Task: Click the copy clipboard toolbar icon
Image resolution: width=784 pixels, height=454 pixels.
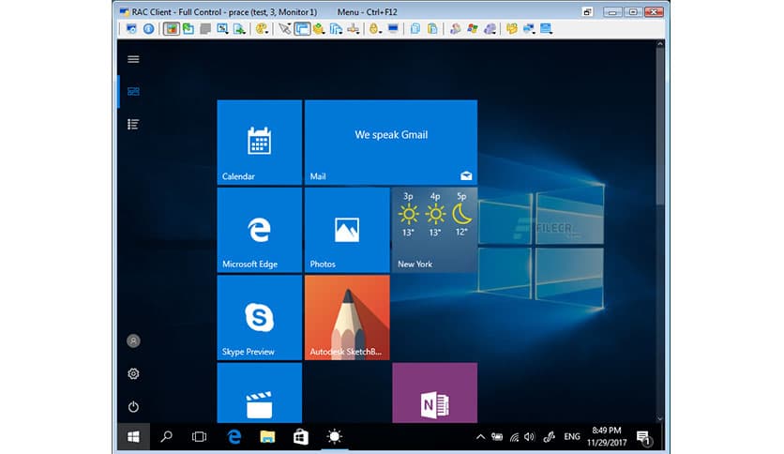Action: (415, 29)
